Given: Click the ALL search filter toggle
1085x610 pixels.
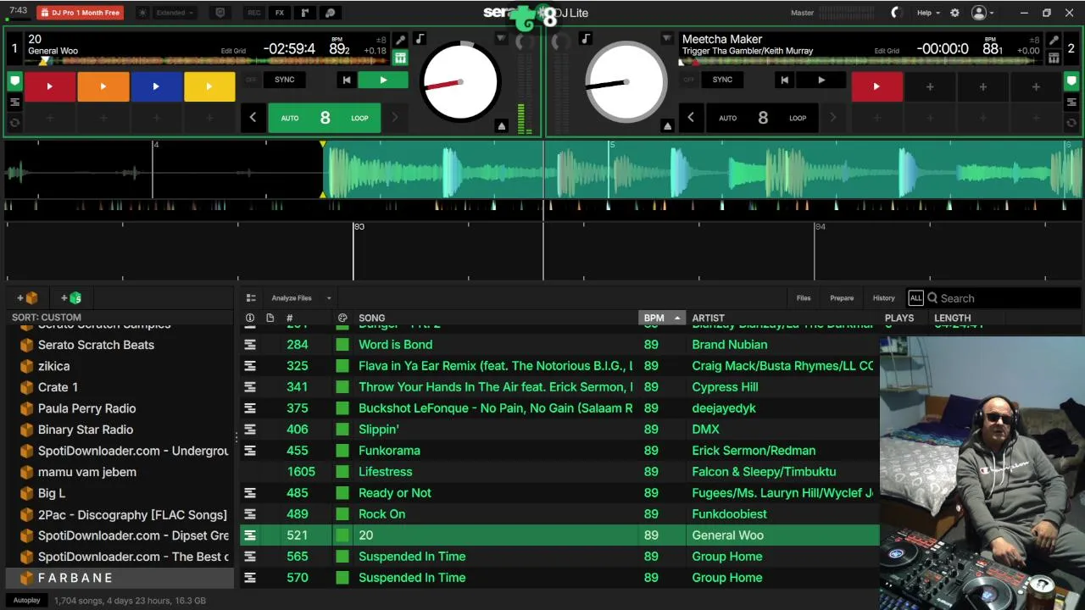Looking at the screenshot, I should pos(915,298).
